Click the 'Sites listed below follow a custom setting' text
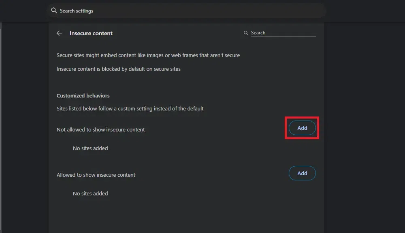 click(130, 108)
